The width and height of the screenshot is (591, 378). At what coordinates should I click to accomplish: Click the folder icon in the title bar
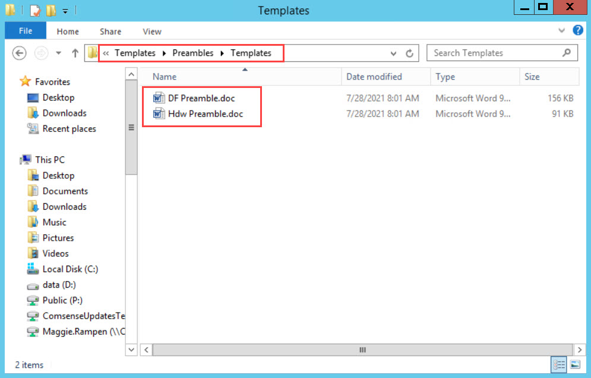point(10,10)
